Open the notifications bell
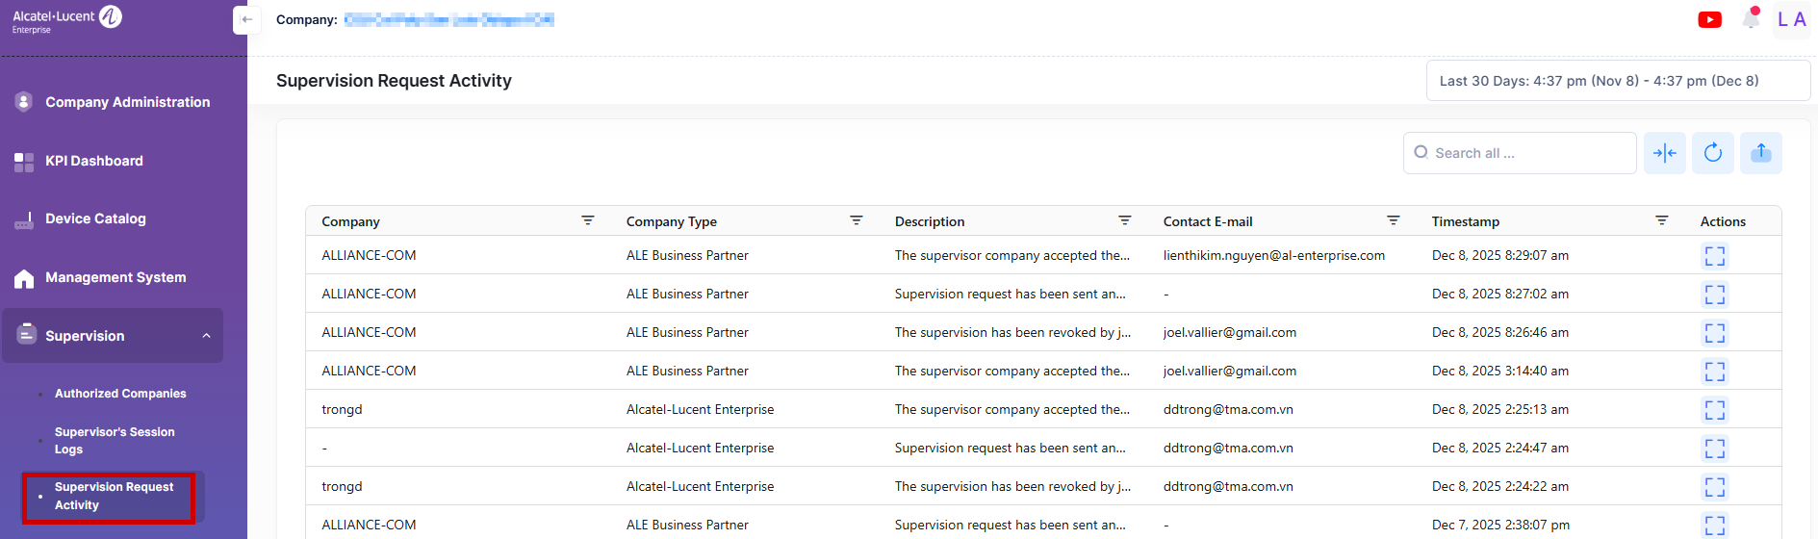The image size is (1818, 539). pyautogui.click(x=1751, y=19)
